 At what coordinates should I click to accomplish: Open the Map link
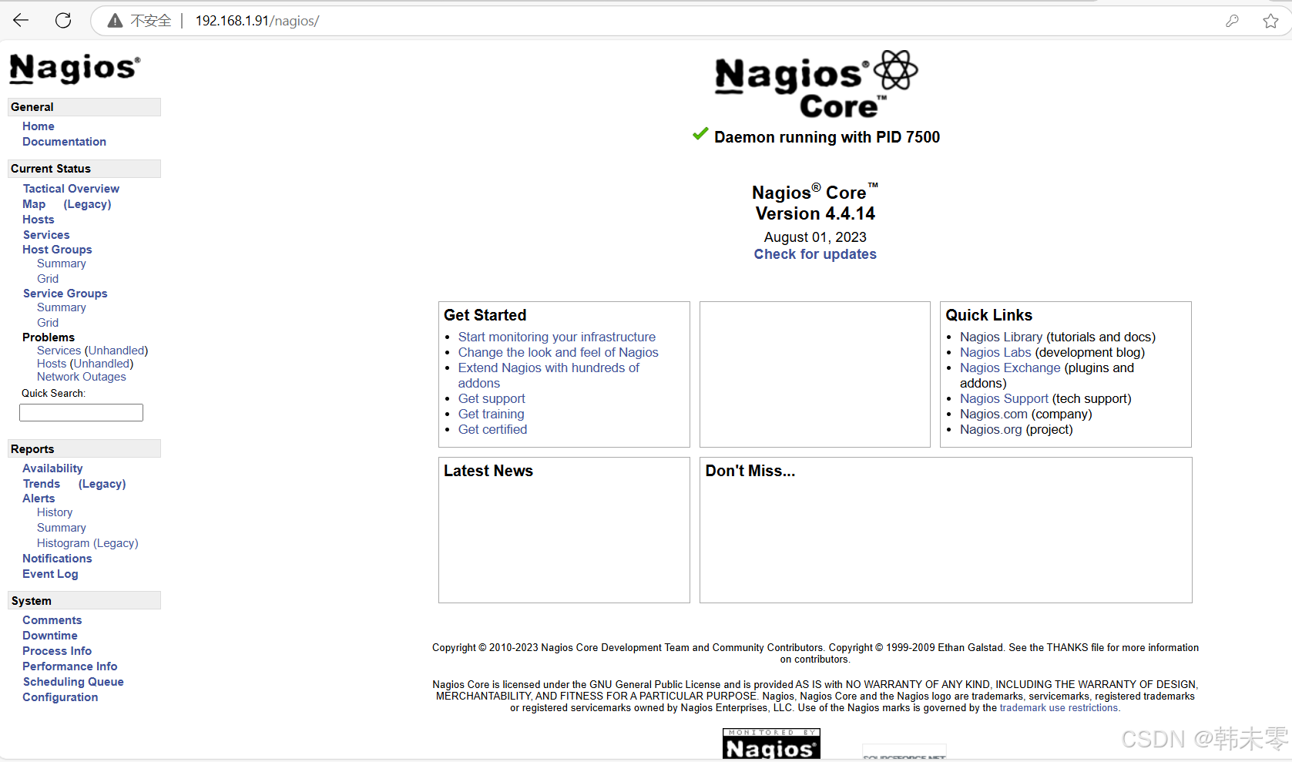[x=34, y=204]
